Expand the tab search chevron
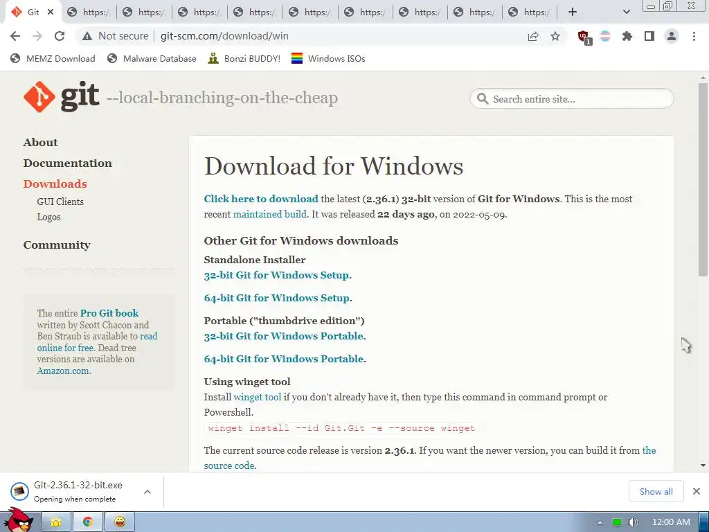709x532 pixels. point(626,12)
